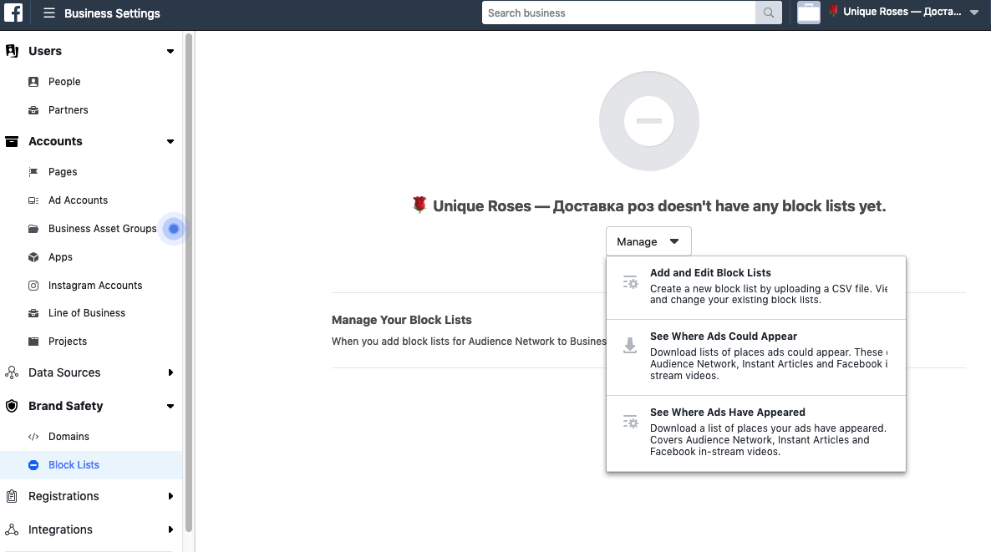The height and width of the screenshot is (552, 991).
Task: Click the Line of Business icon
Action: (33, 313)
